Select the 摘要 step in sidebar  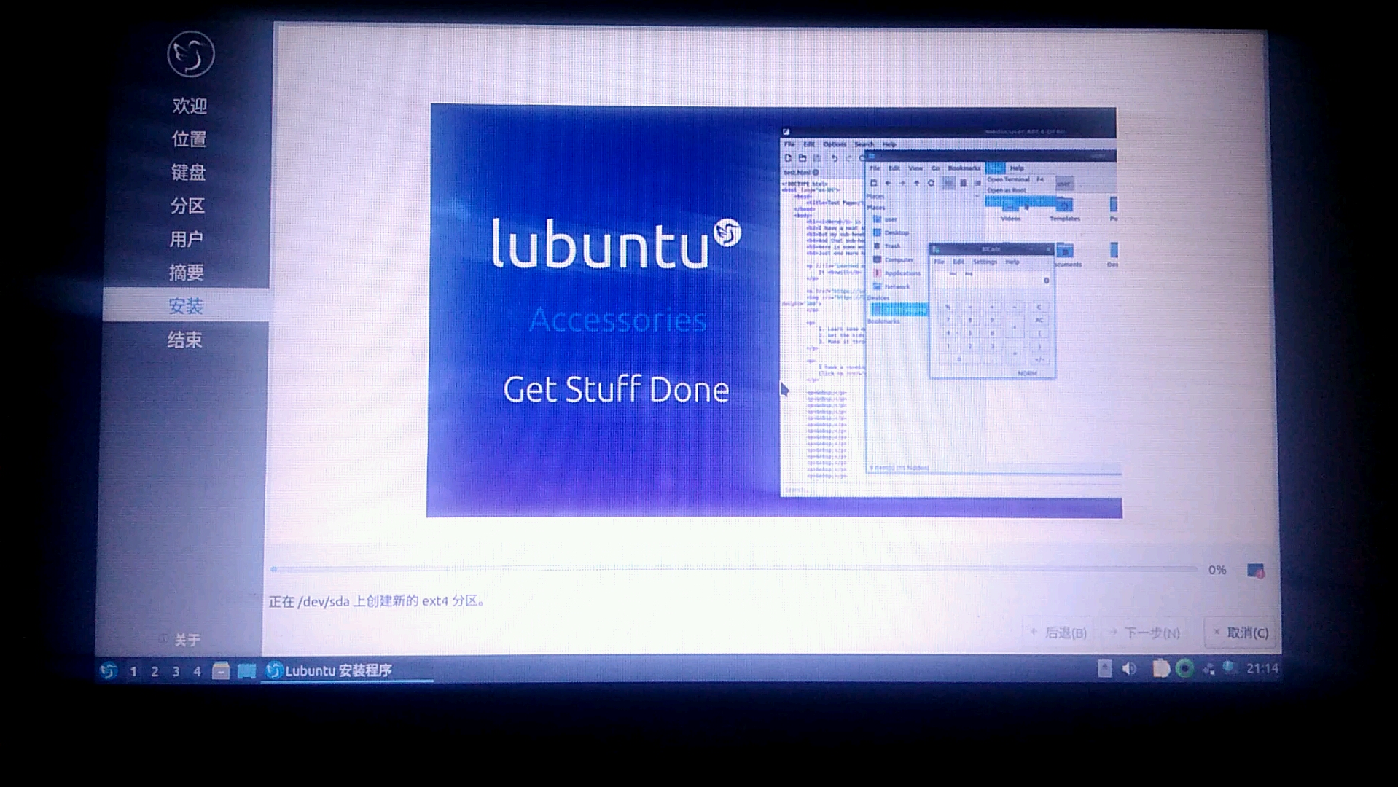pos(186,273)
